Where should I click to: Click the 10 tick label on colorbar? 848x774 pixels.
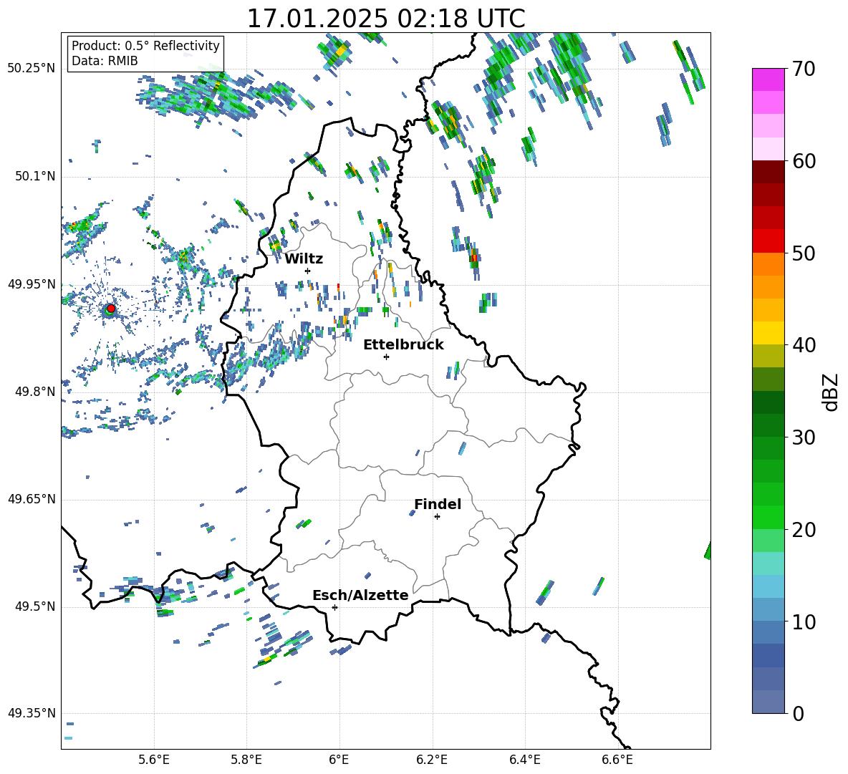[x=804, y=621]
